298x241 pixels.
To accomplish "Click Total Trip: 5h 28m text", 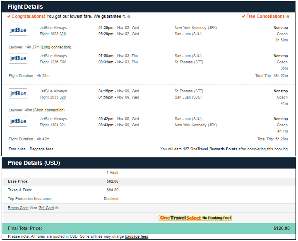I will [272, 139].
